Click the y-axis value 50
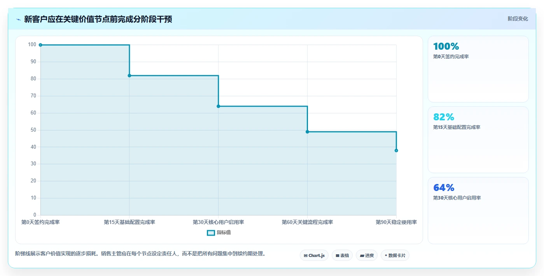 (x=33, y=130)
